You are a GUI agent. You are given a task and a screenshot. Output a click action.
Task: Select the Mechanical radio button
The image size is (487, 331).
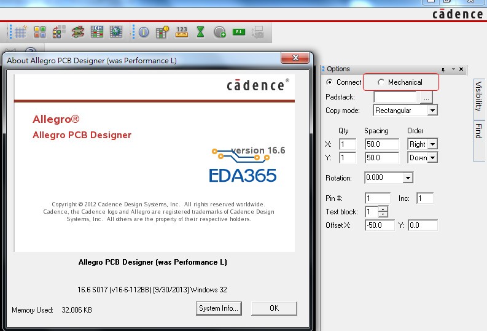pos(381,82)
